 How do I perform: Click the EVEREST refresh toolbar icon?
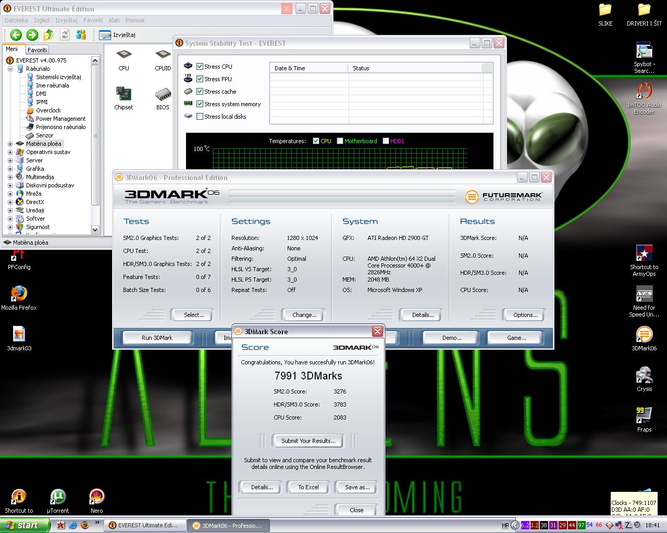click(x=65, y=35)
